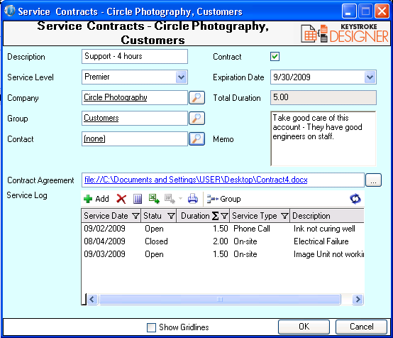Click the grayed export to Word icon
Image resolution: width=393 pixels, height=338 pixels.
tap(170, 199)
